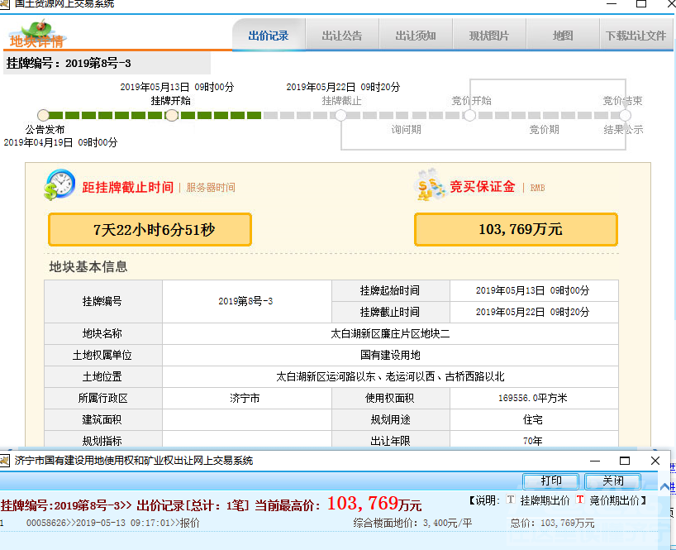Click the gold coins icon beside 竞买保证金
The height and width of the screenshot is (550, 676).
coord(428,186)
